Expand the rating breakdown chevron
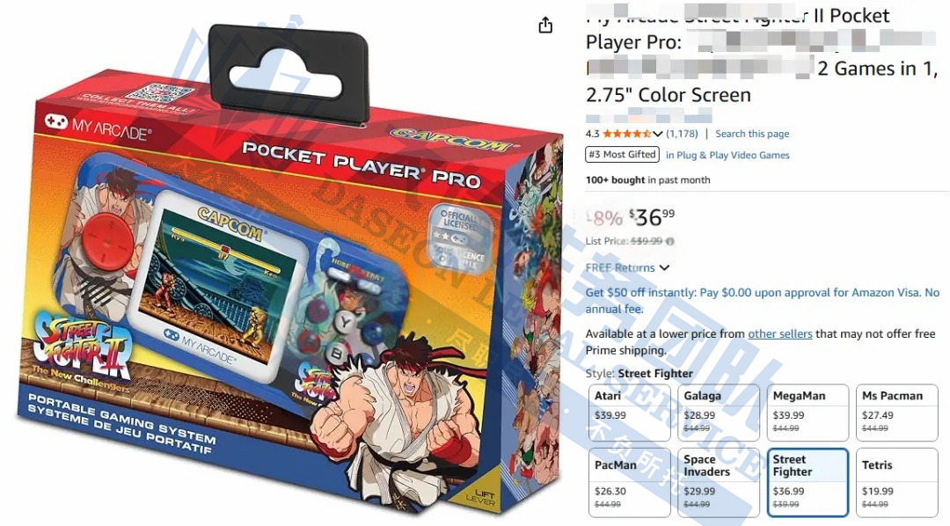 pyautogui.click(x=658, y=134)
